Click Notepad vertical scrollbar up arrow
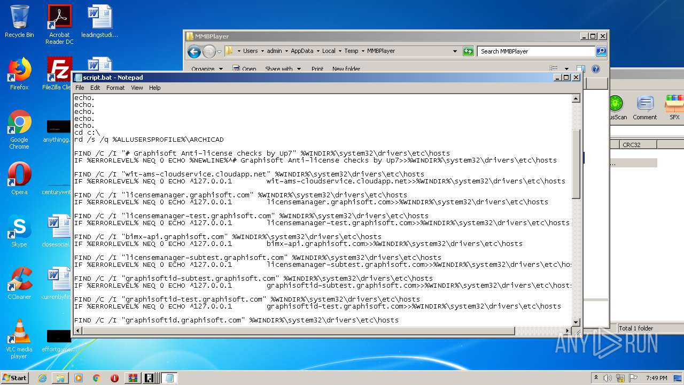 pos(576,98)
